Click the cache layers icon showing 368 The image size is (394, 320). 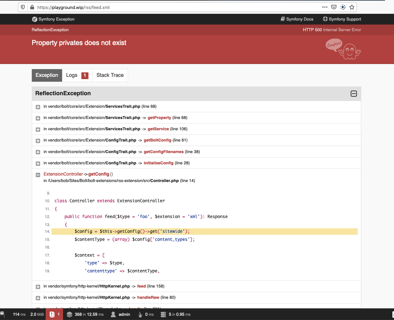[x=69, y=314]
